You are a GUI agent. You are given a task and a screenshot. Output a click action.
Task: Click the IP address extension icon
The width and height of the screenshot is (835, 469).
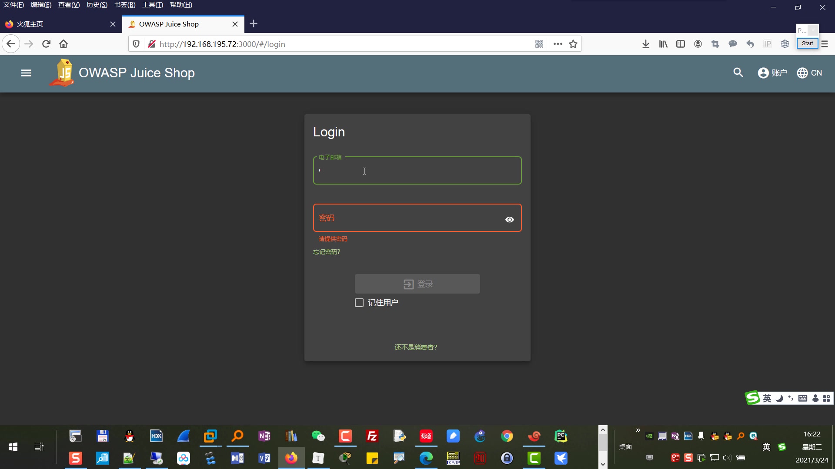(768, 43)
